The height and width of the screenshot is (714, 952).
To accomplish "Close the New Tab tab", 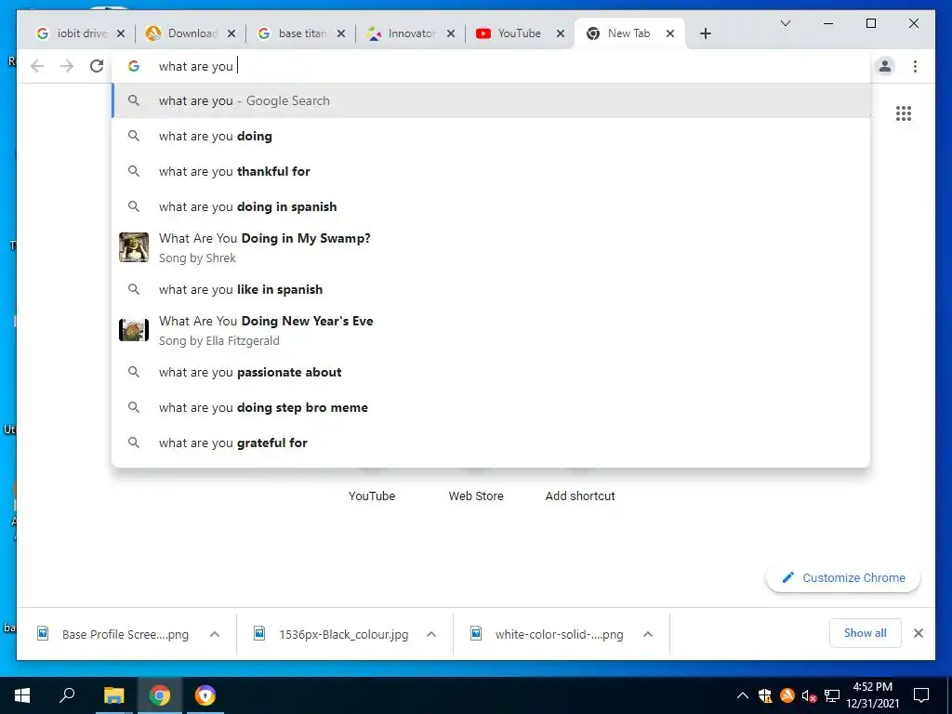I will [x=670, y=33].
